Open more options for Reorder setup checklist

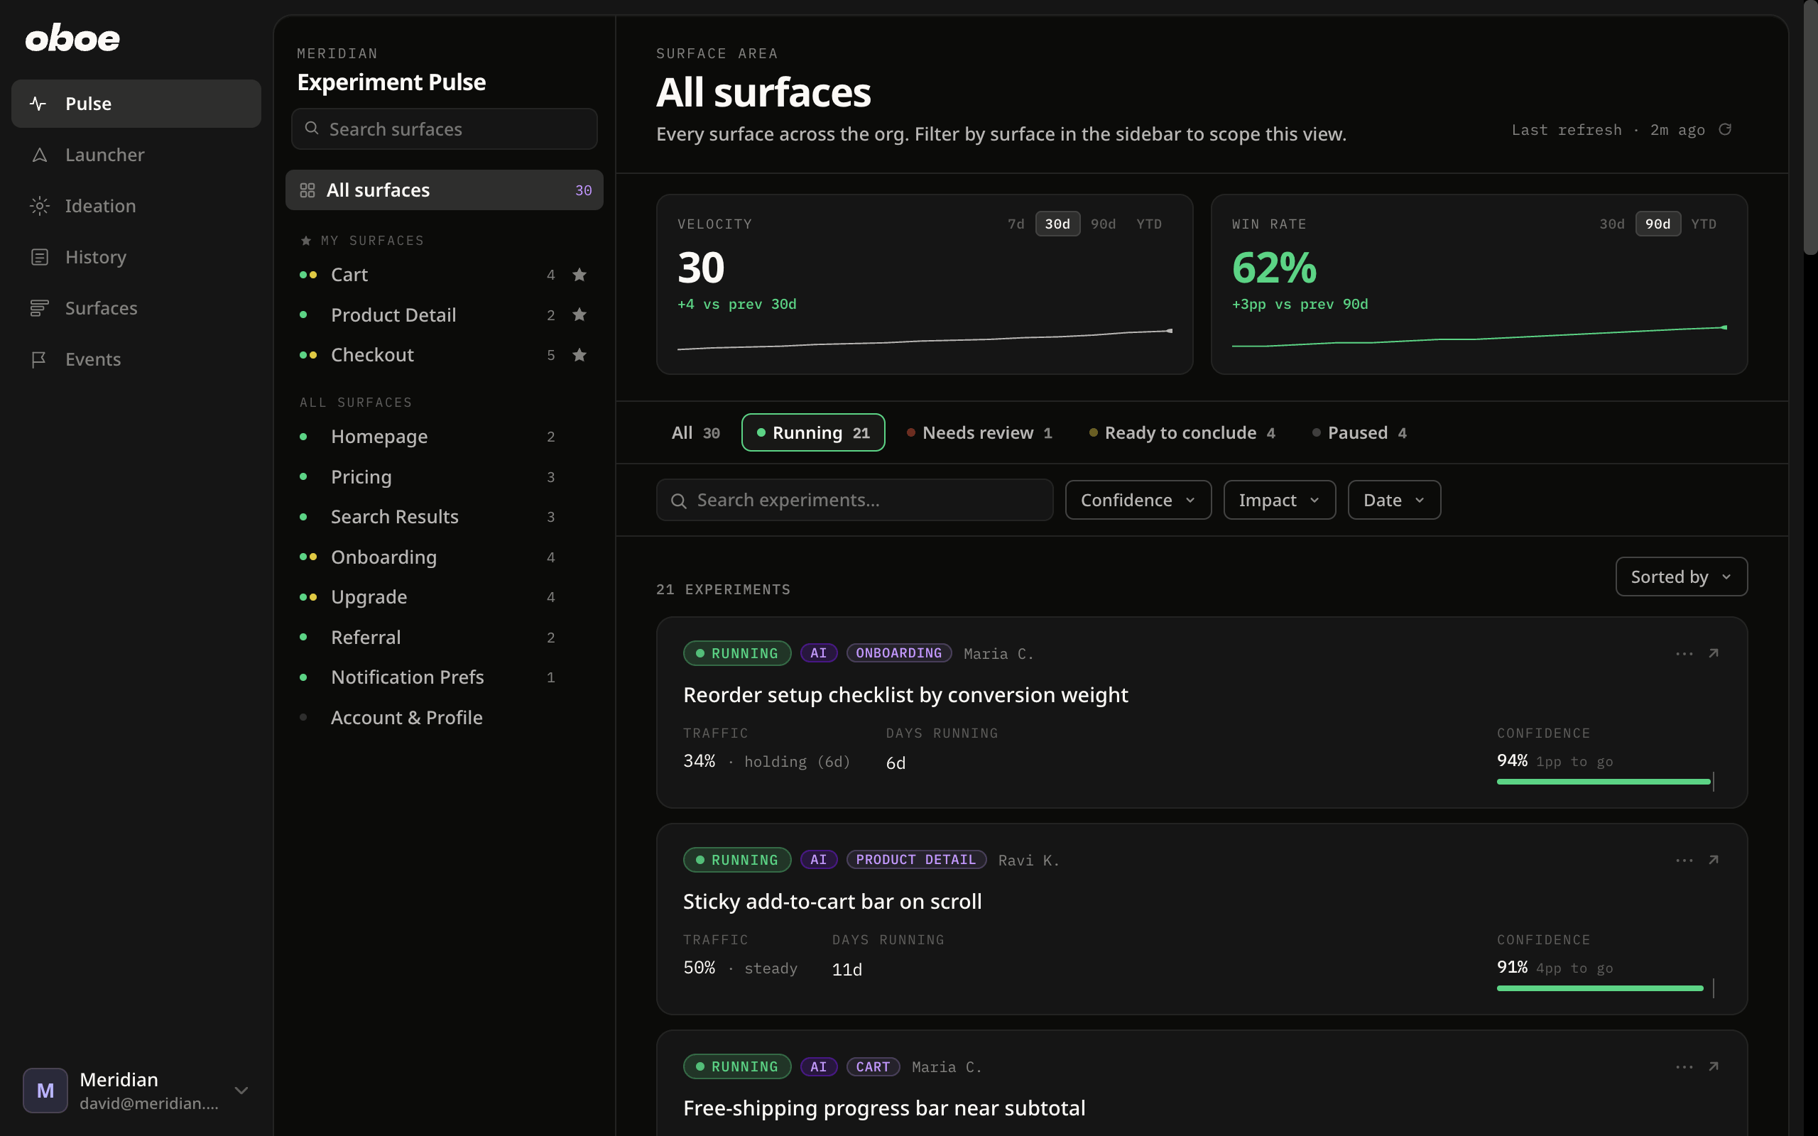click(1684, 654)
